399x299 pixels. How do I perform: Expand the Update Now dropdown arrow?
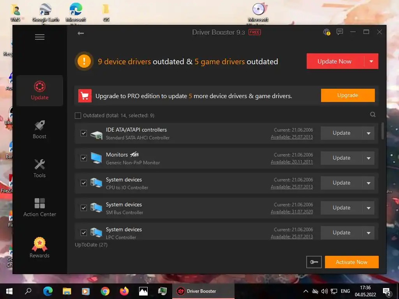pyautogui.click(x=371, y=61)
